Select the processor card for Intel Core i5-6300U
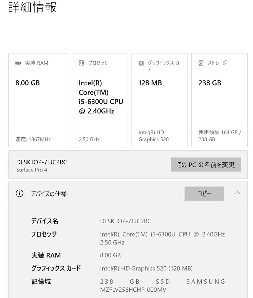The image size is (253, 298). 99,100
